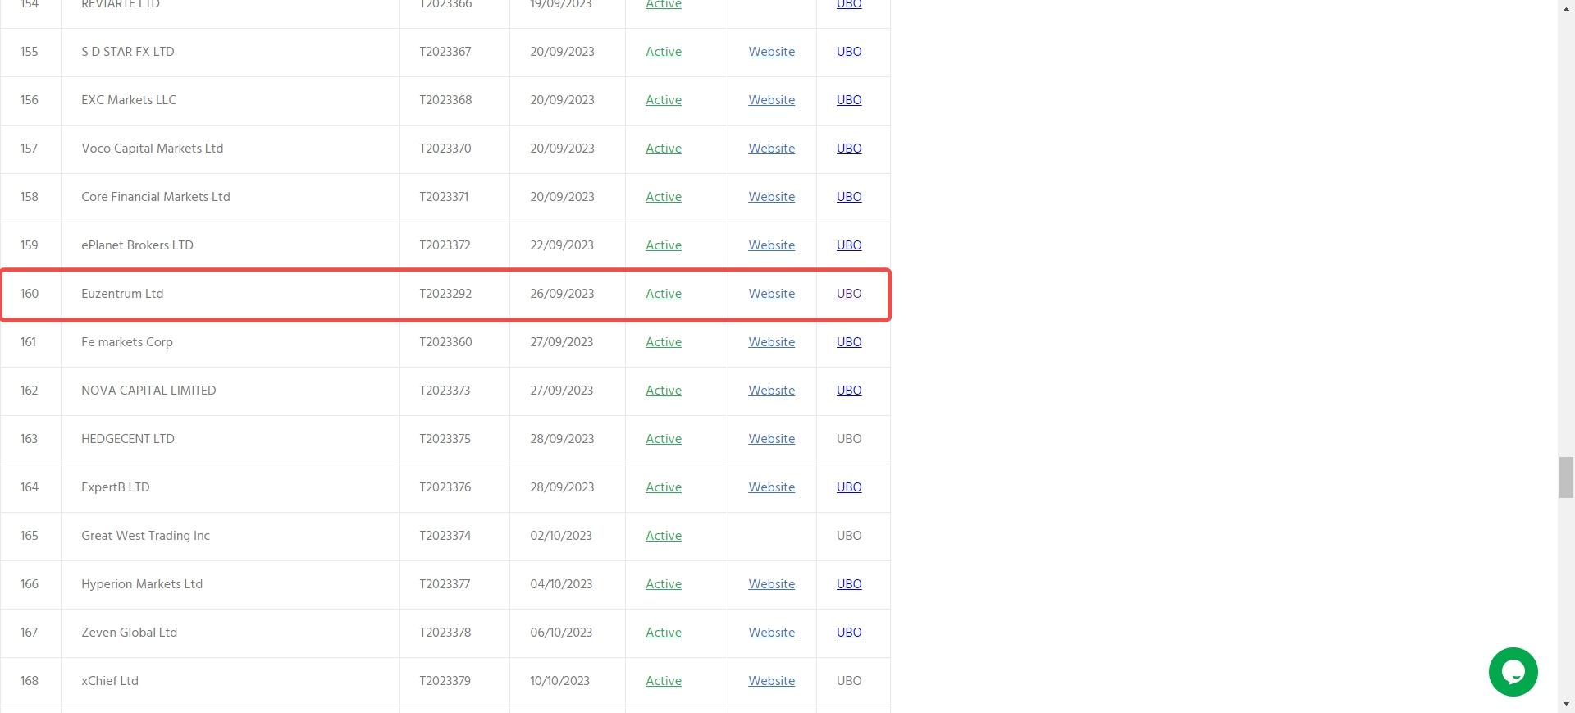Click the scrollbar down arrow
Image resolution: width=1575 pixels, height=713 pixels.
pyautogui.click(x=1566, y=705)
